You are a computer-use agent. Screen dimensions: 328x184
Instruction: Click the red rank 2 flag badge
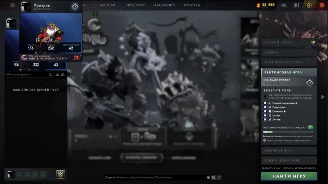tap(77, 58)
